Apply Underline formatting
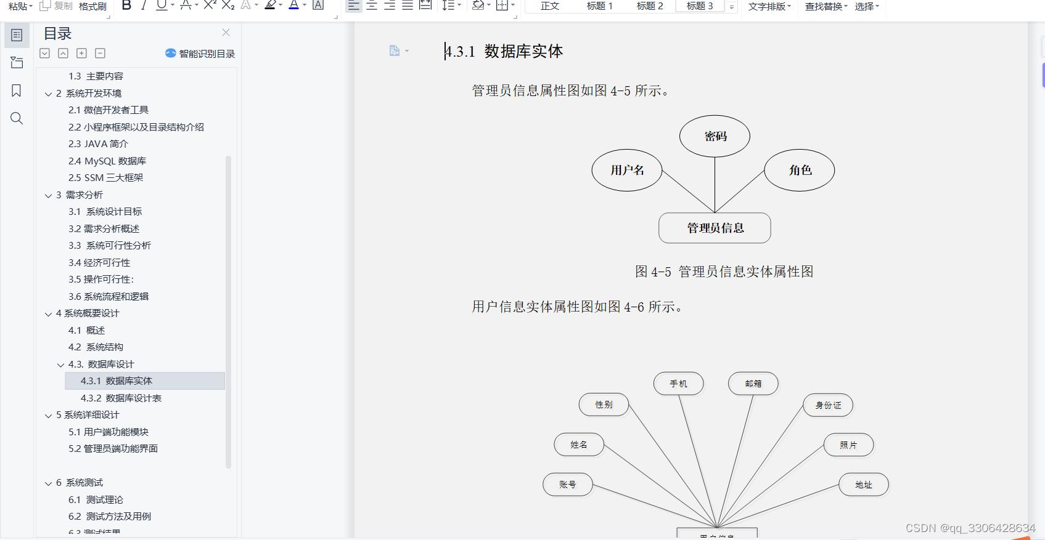The width and height of the screenshot is (1045, 540). [x=161, y=6]
